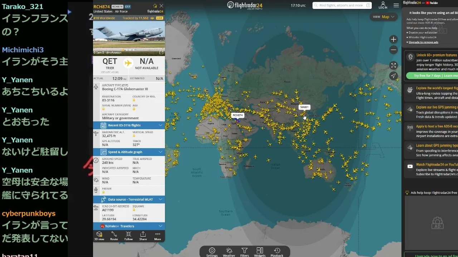Viewport: 458px width, 257px height.
Task: Click the '#10 Worldwide' ranking text
Action: click(104, 18)
